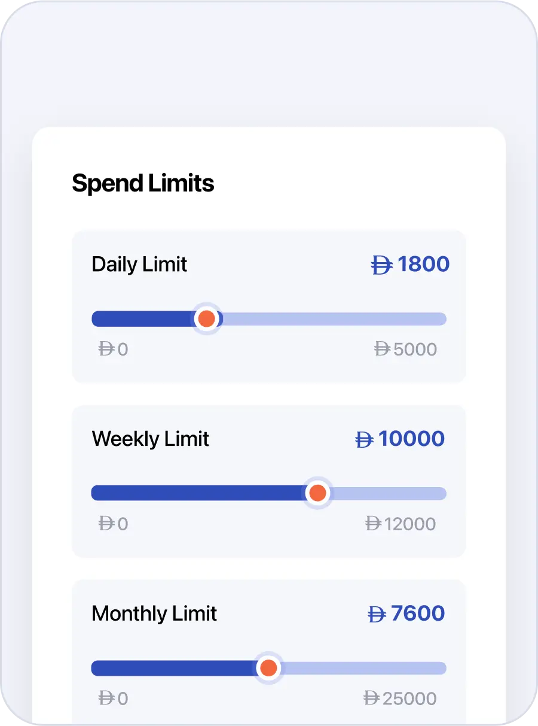This screenshot has width=538, height=726.
Task: Click the currency icon beside the 7600 value
Action: point(376,614)
